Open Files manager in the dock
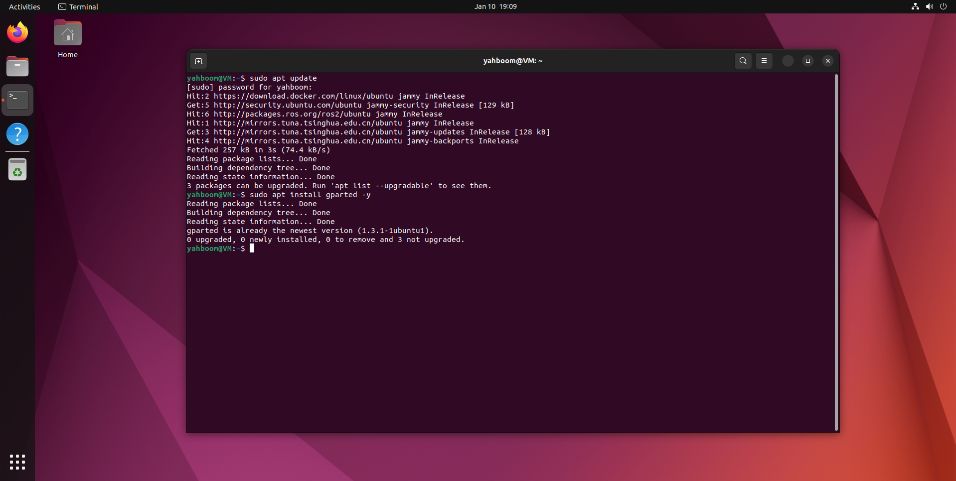The width and height of the screenshot is (956, 481). pos(17,66)
